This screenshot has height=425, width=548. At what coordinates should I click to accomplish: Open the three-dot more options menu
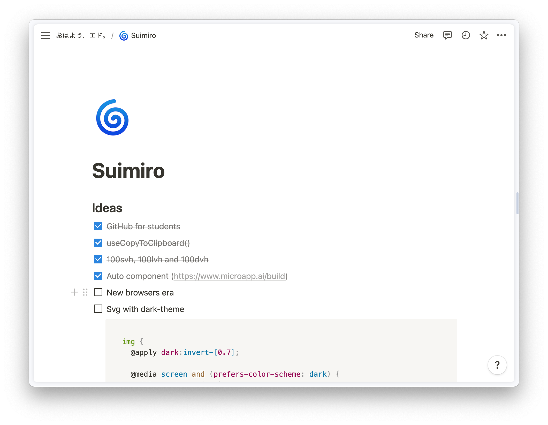[501, 35]
